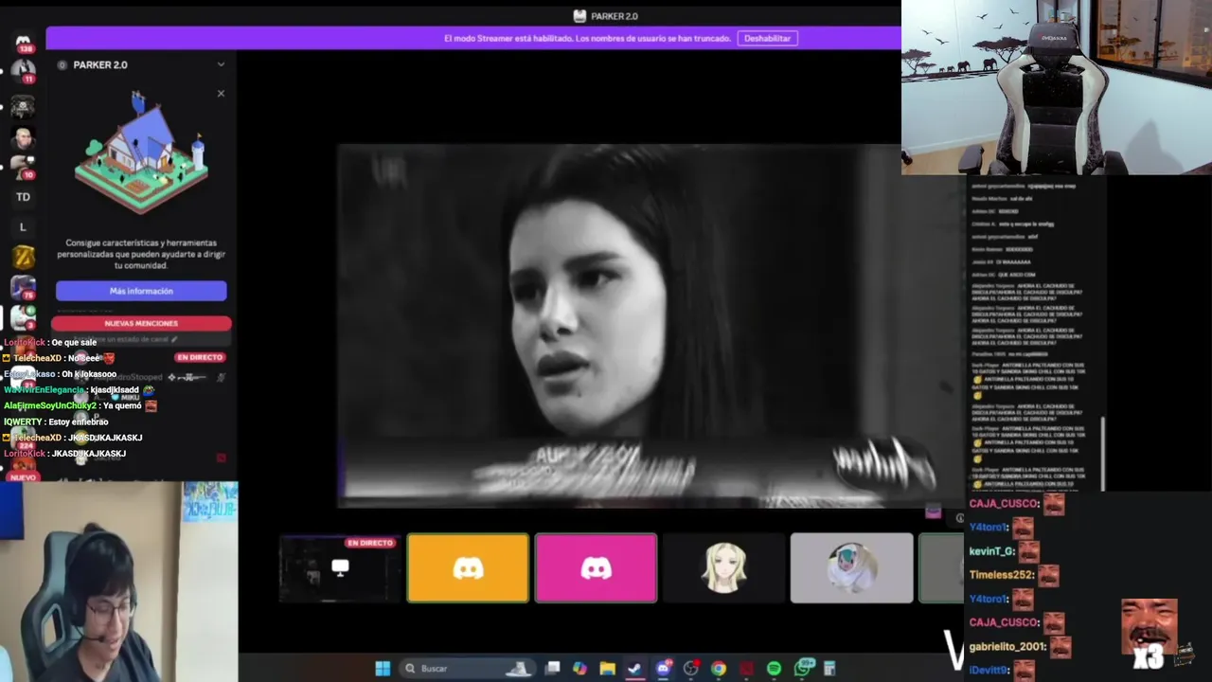
Task: Open OBS Studio from the taskbar
Action: pos(690,669)
